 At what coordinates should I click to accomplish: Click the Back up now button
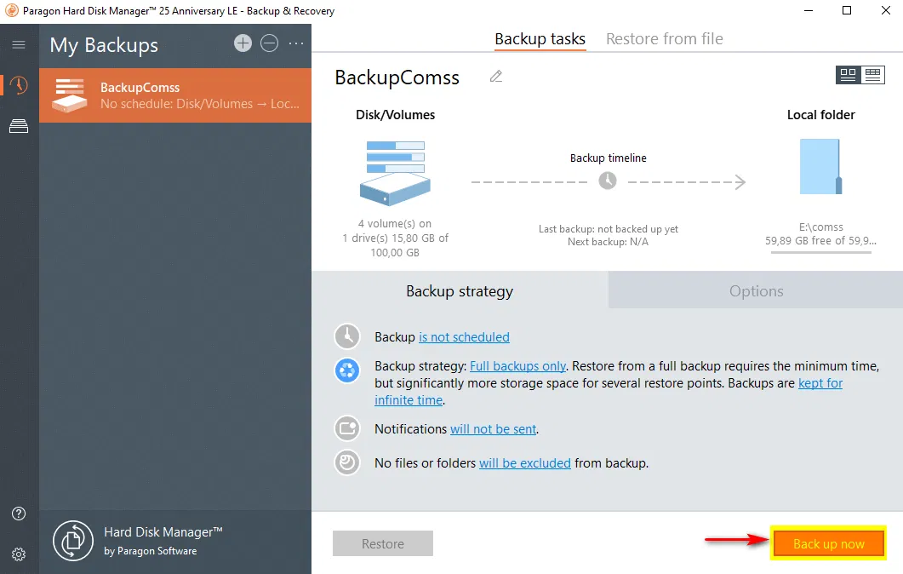828,543
